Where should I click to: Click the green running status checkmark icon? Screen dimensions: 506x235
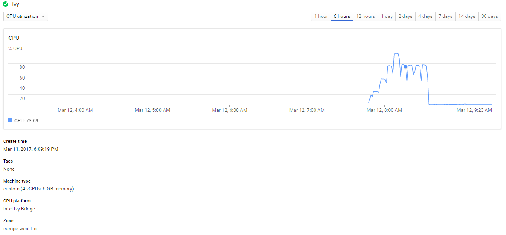coord(6,4)
